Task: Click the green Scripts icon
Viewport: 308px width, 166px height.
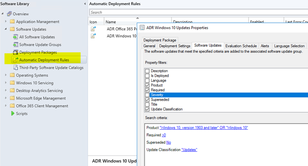Action: (12, 113)
